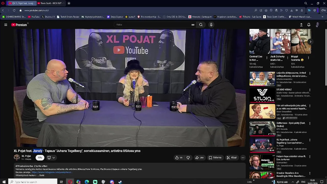Open more options for Sneaker Resellers video

pyautogui.click(x=310, y=173)
